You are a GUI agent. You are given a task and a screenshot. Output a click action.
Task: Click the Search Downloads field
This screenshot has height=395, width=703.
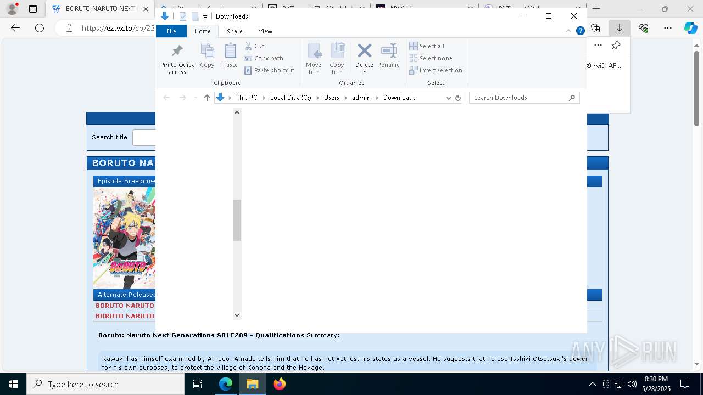(524, 98)
